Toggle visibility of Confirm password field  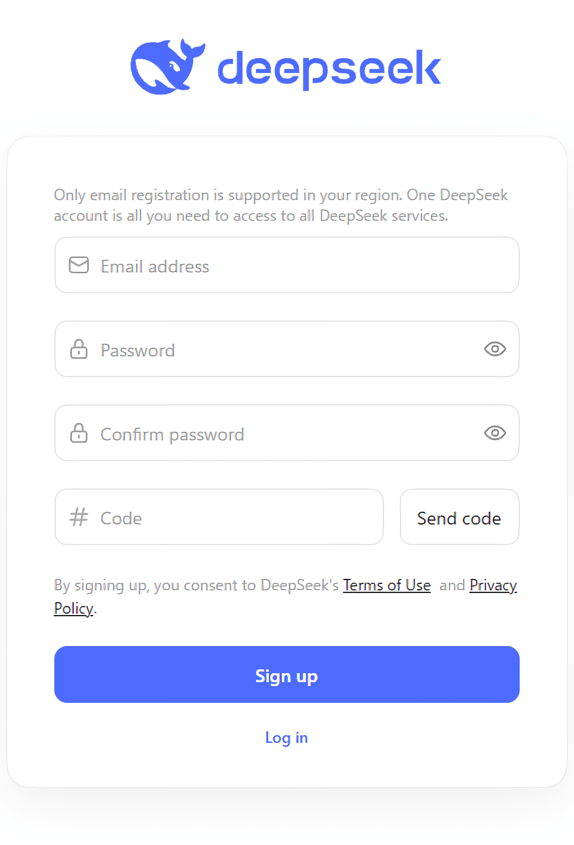coord(494,433)
